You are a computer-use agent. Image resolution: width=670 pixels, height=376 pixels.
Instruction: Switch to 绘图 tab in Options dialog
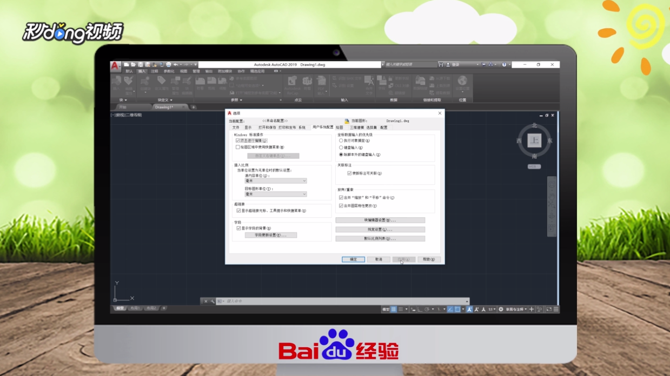click(340, 127)
